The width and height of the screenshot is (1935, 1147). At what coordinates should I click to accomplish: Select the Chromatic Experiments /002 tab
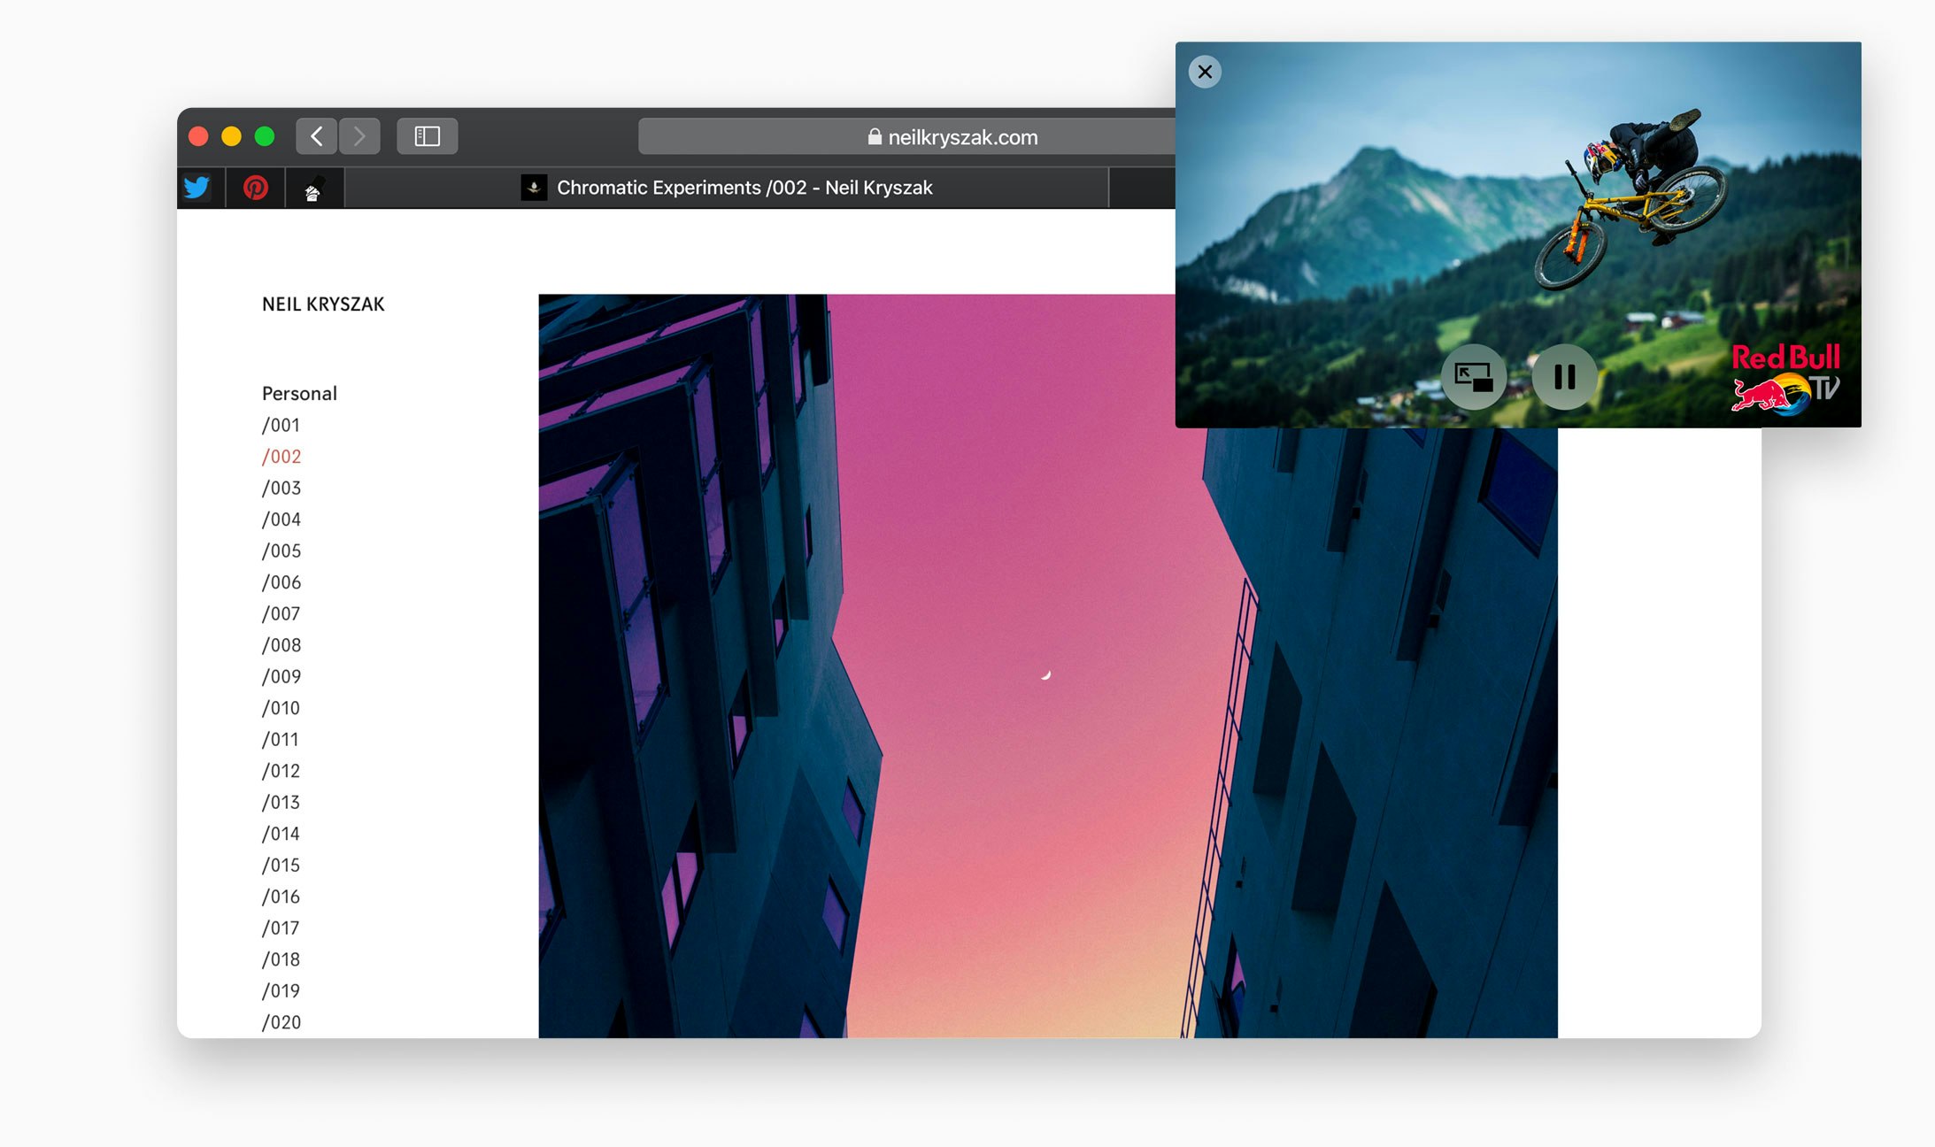click(x=744, y=188)
